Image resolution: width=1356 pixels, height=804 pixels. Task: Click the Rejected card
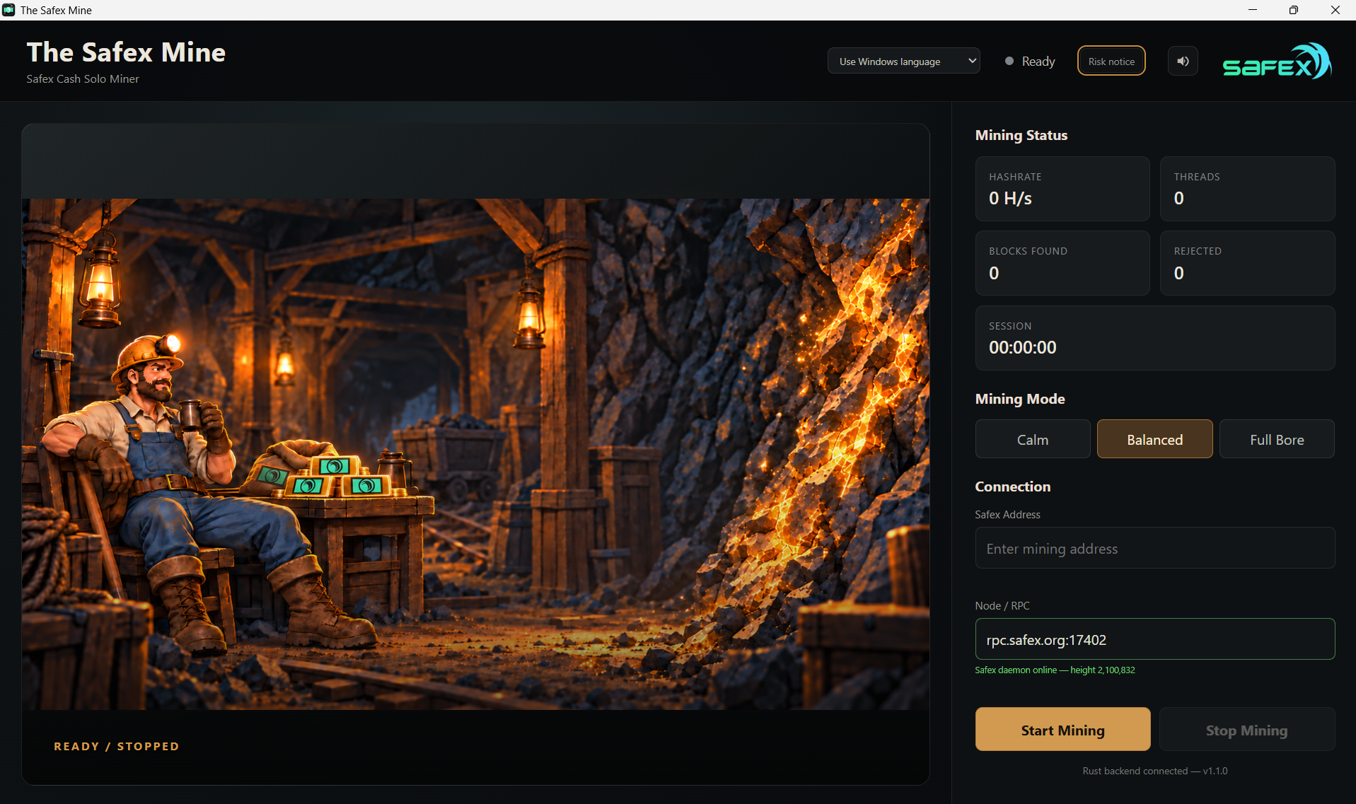coord(1247,263)
